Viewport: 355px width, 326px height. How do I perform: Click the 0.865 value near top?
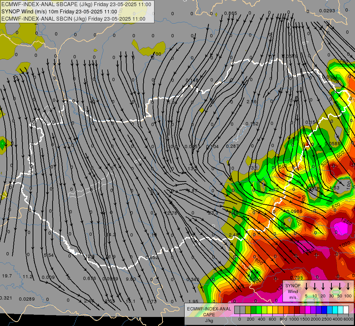tap(231, 13)
